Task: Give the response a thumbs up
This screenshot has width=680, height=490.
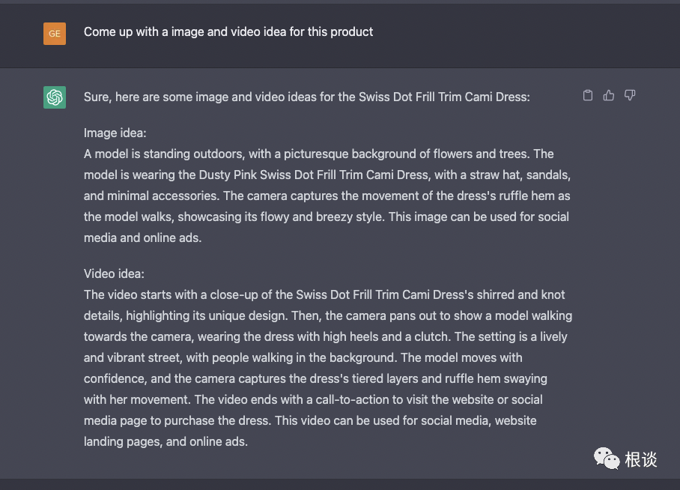Action: [609, 95]
